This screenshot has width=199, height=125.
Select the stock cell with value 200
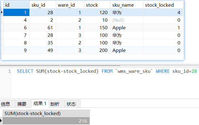tap(97, 50)
